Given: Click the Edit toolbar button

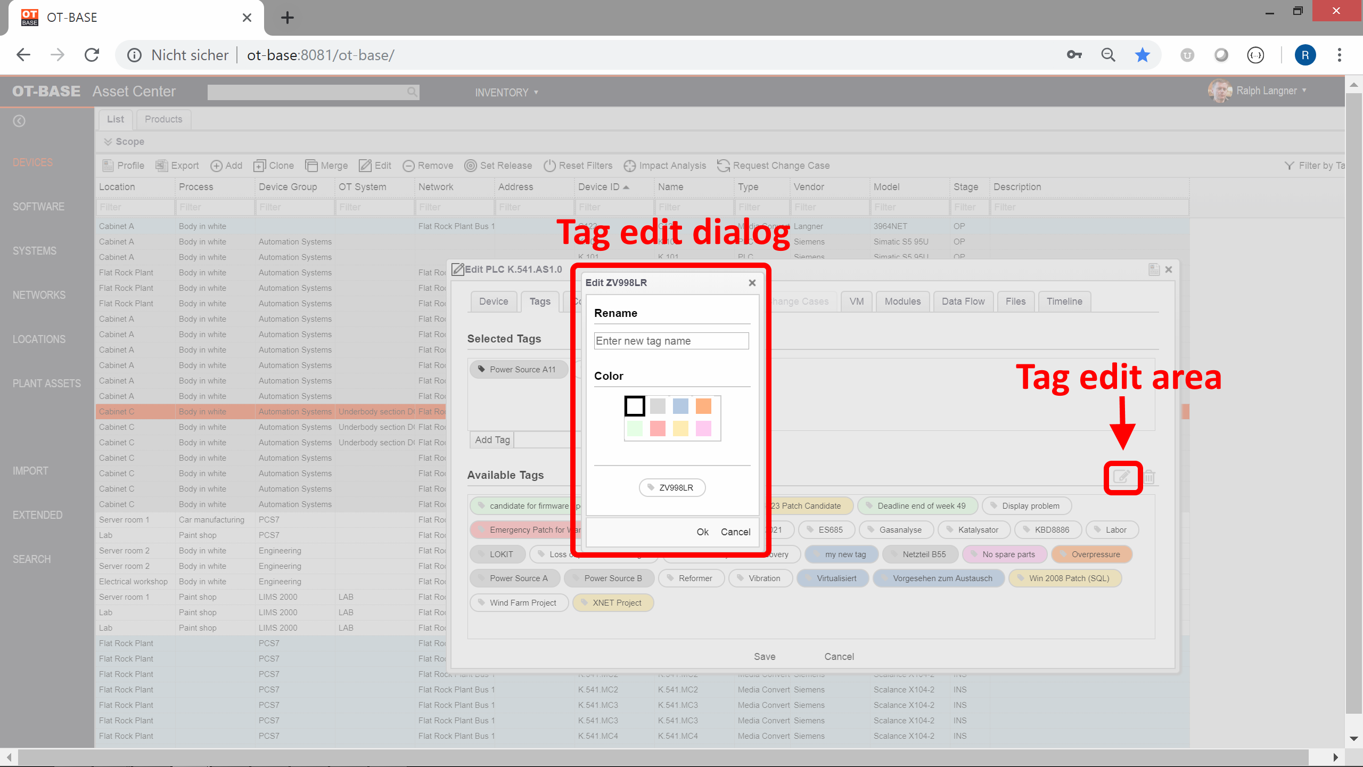Looking at the screenshot, I should click(x=375, y=166).
